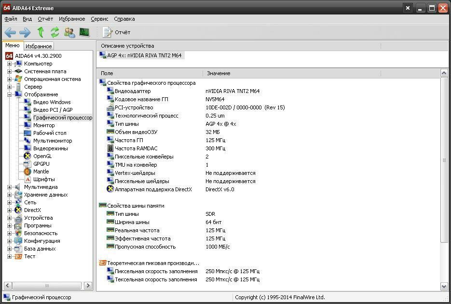The image size is (451, 304).
Task: Click the green Refresh arrows icon
Action: [x=55, y=32]
